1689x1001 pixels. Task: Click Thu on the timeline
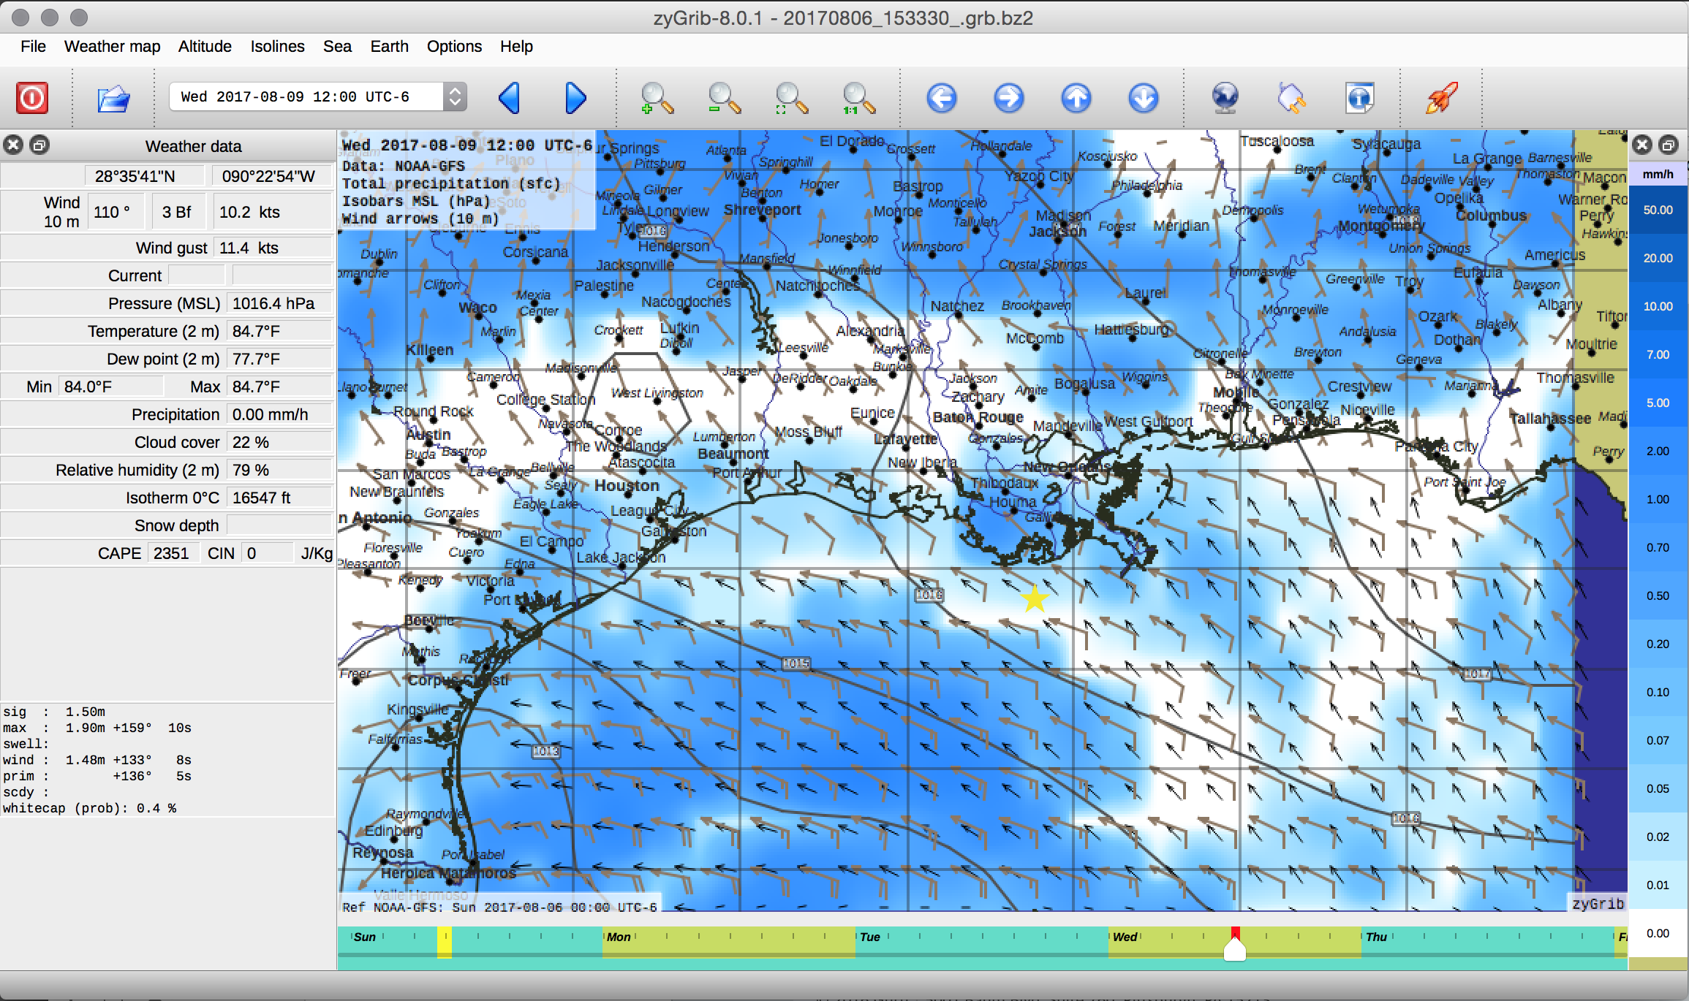[x=1376, y=937]
